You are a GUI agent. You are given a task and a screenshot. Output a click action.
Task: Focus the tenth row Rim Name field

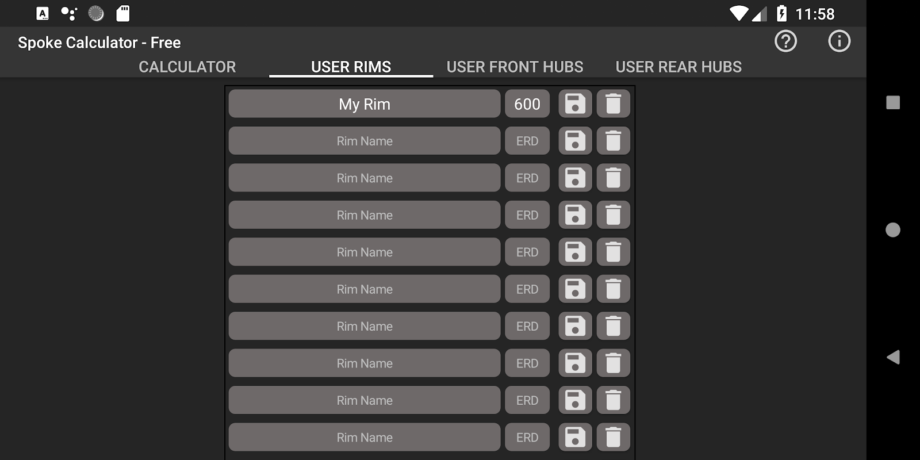[365, 438]
